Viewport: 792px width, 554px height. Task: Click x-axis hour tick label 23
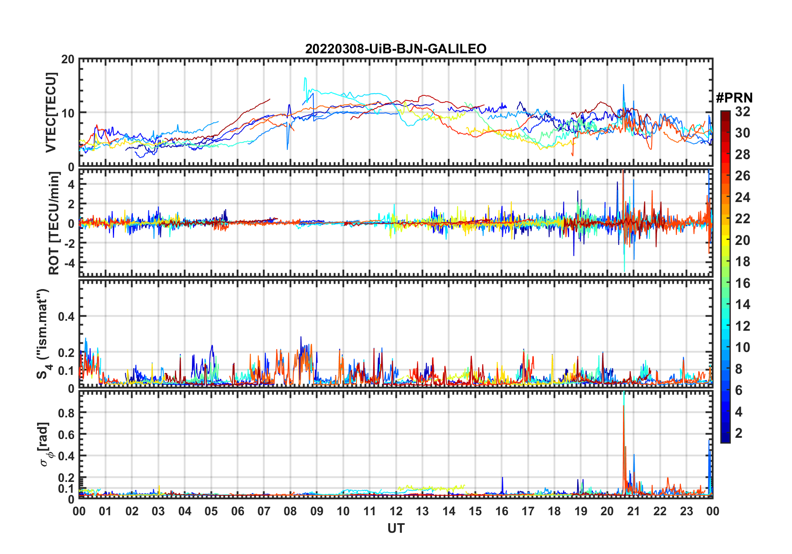(687, 511)
